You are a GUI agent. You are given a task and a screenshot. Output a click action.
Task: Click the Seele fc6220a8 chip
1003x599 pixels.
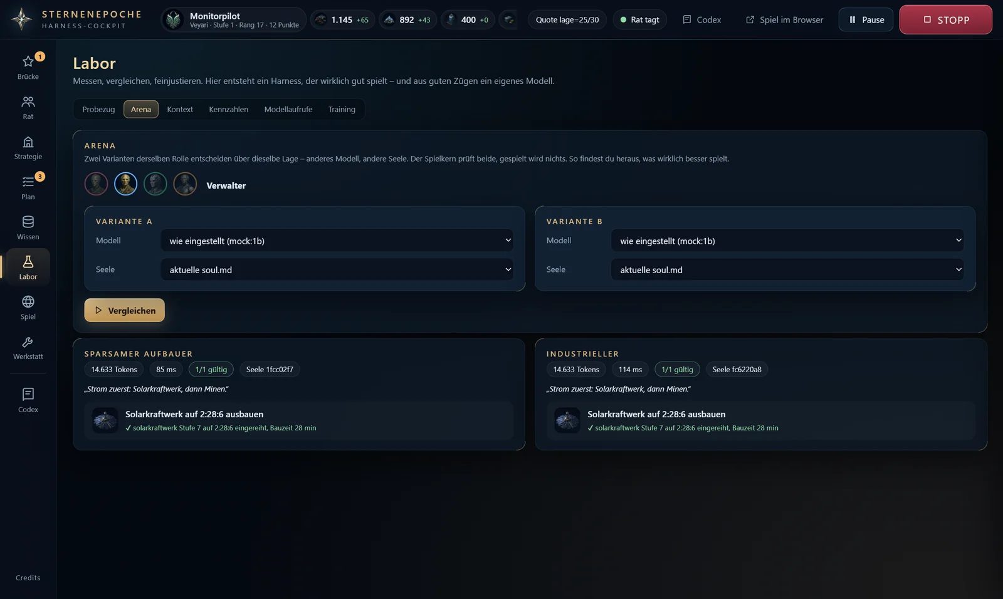tap(737, 369)
